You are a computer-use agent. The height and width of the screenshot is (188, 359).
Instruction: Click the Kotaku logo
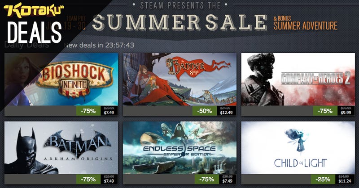coord(34,10)
